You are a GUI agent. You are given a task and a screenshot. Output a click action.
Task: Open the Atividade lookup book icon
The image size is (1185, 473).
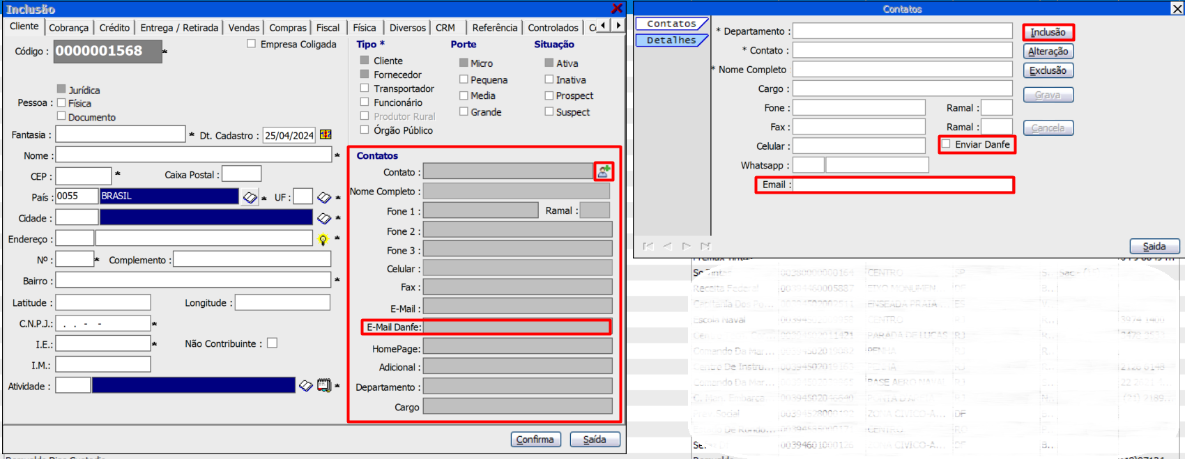click(x=306, y=386)
